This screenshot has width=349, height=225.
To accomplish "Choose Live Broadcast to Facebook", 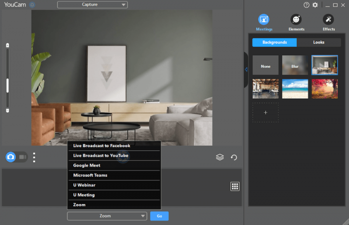I will (114, 146).
